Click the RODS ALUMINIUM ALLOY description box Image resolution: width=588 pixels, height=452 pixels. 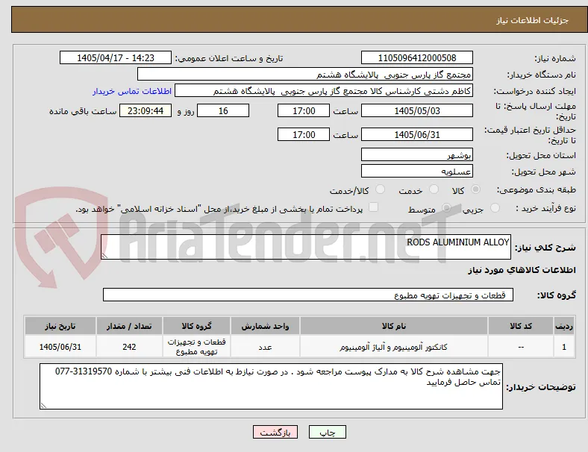tap(306, 247)
